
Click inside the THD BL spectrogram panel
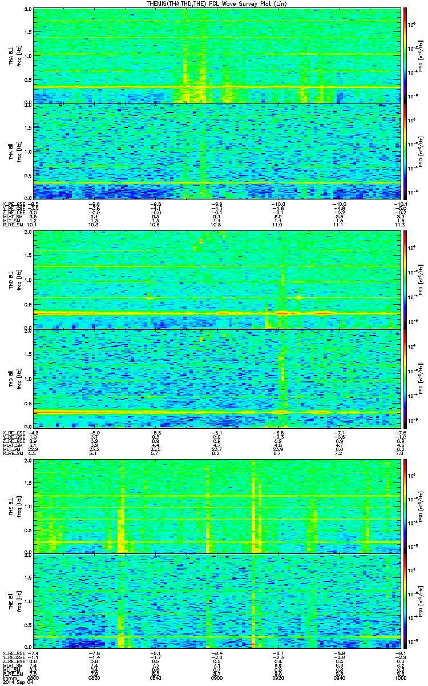[217, 281]
